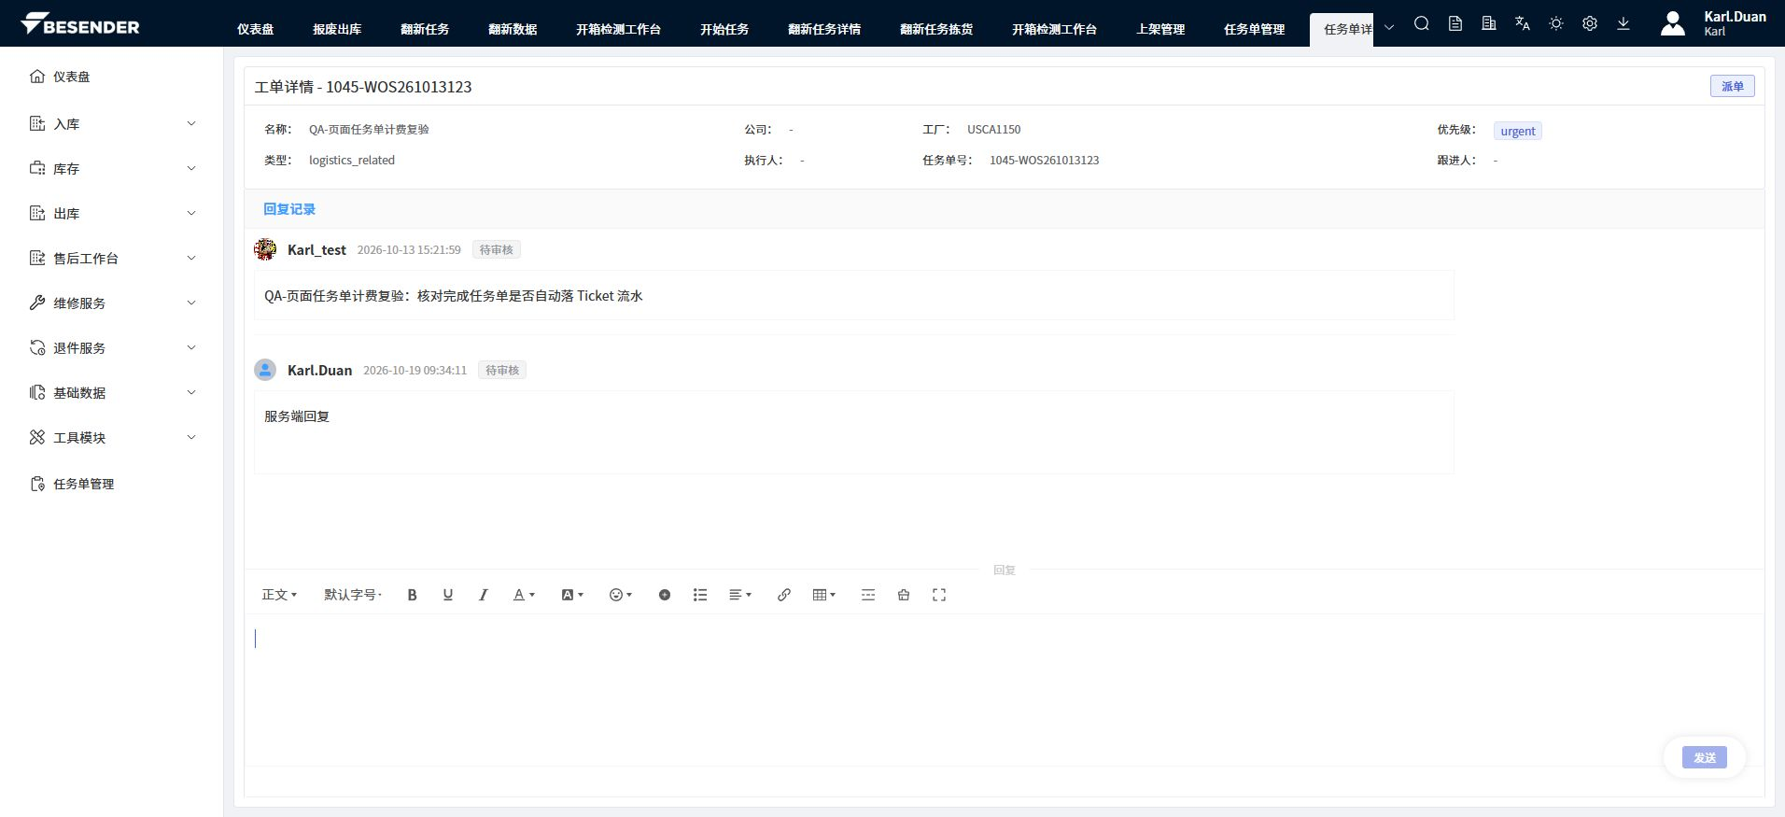The image size is (1785, 817).
Task: Toggle italic formatting in the reply editor
Action: [483, 595]
